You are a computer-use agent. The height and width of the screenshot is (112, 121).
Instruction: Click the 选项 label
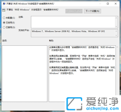click(x=5, y=41)
